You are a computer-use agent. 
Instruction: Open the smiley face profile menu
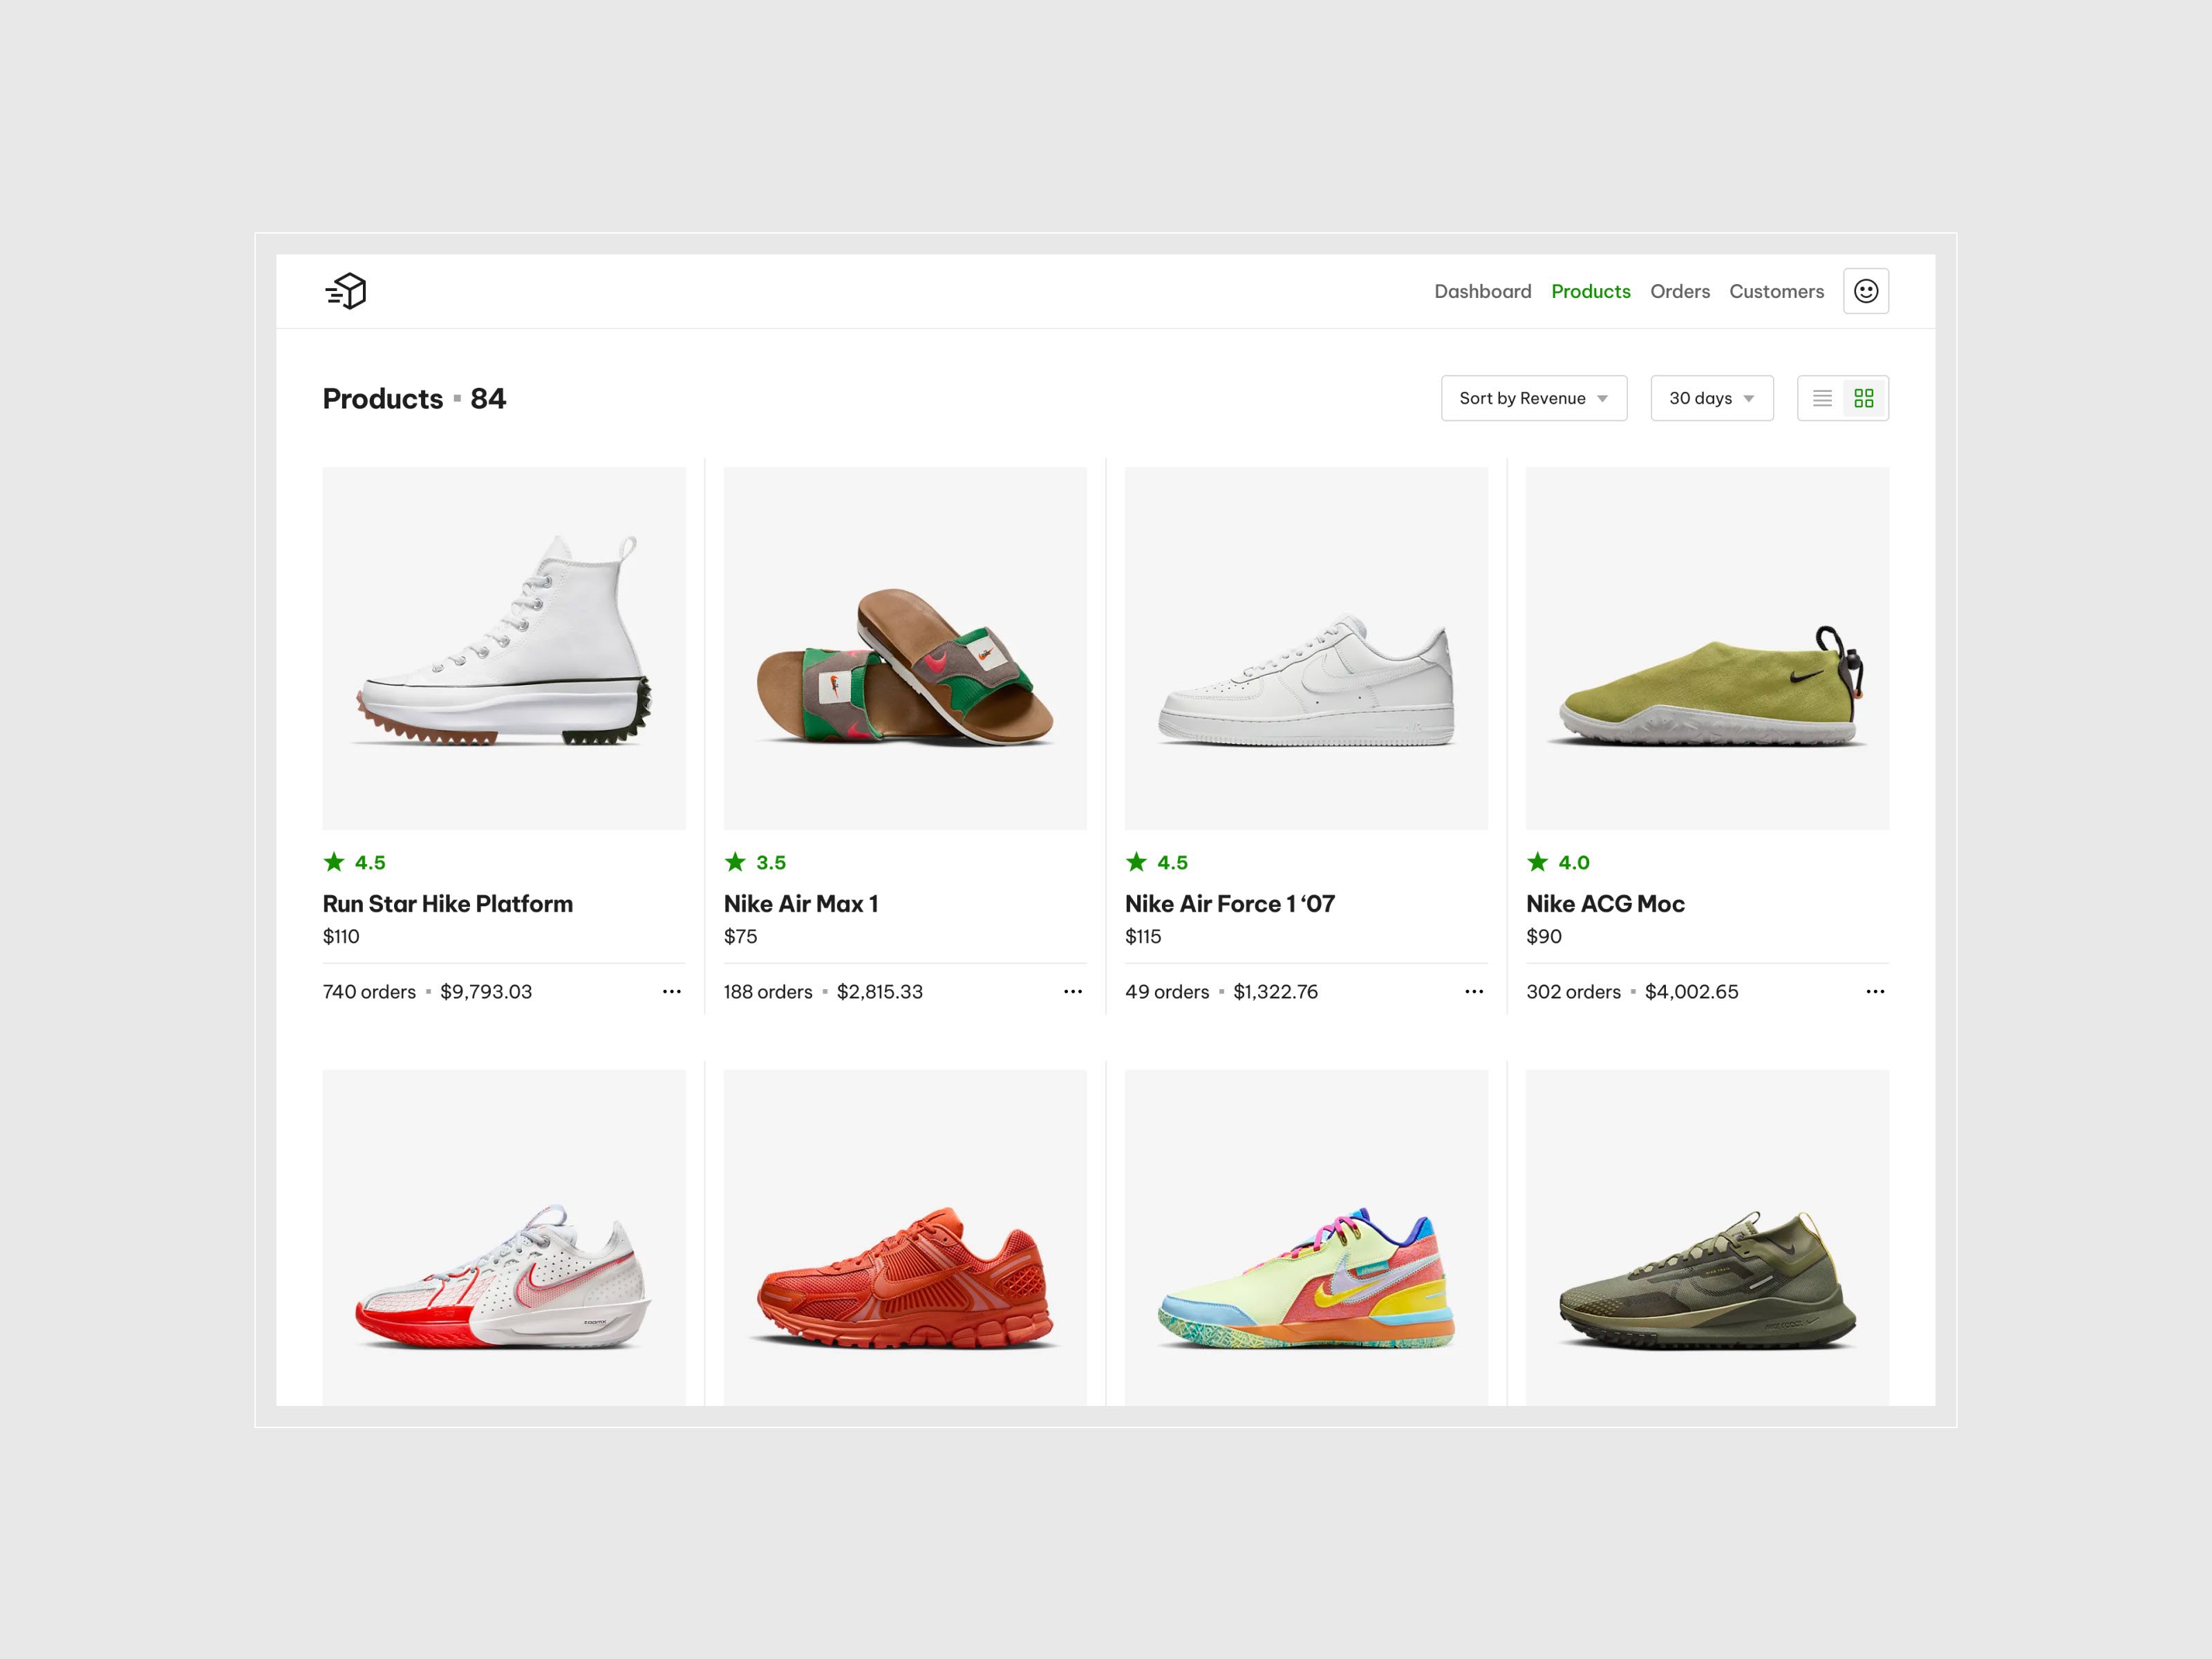(x=1866, y=291)
